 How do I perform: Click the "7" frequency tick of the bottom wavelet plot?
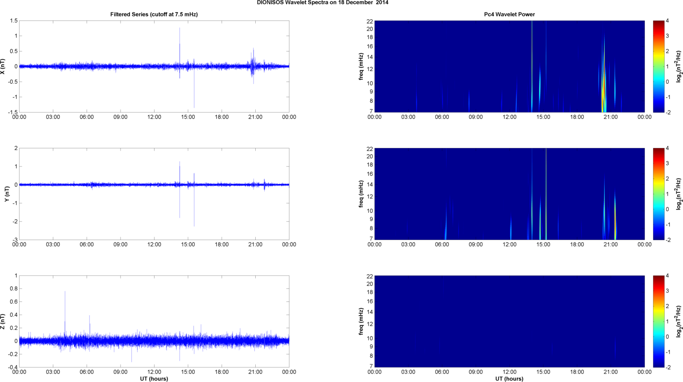371,366
